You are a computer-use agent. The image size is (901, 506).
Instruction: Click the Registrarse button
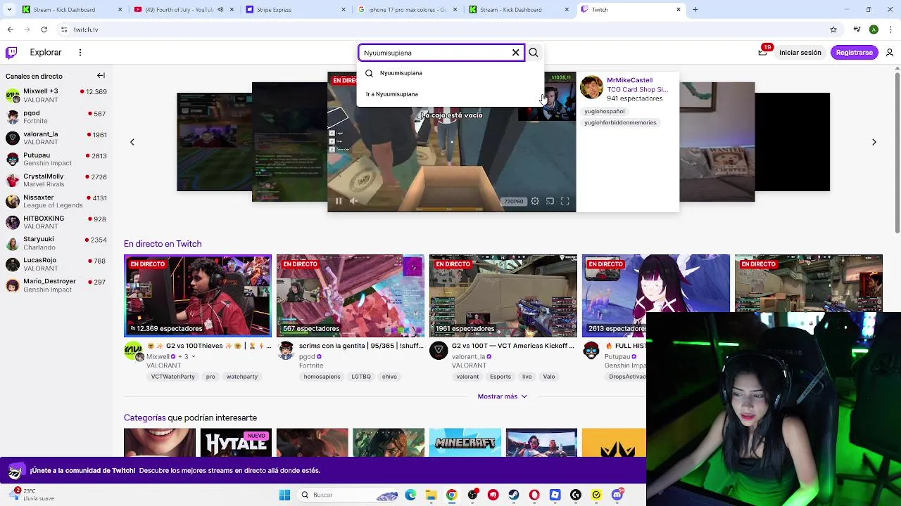pos(854,52)
